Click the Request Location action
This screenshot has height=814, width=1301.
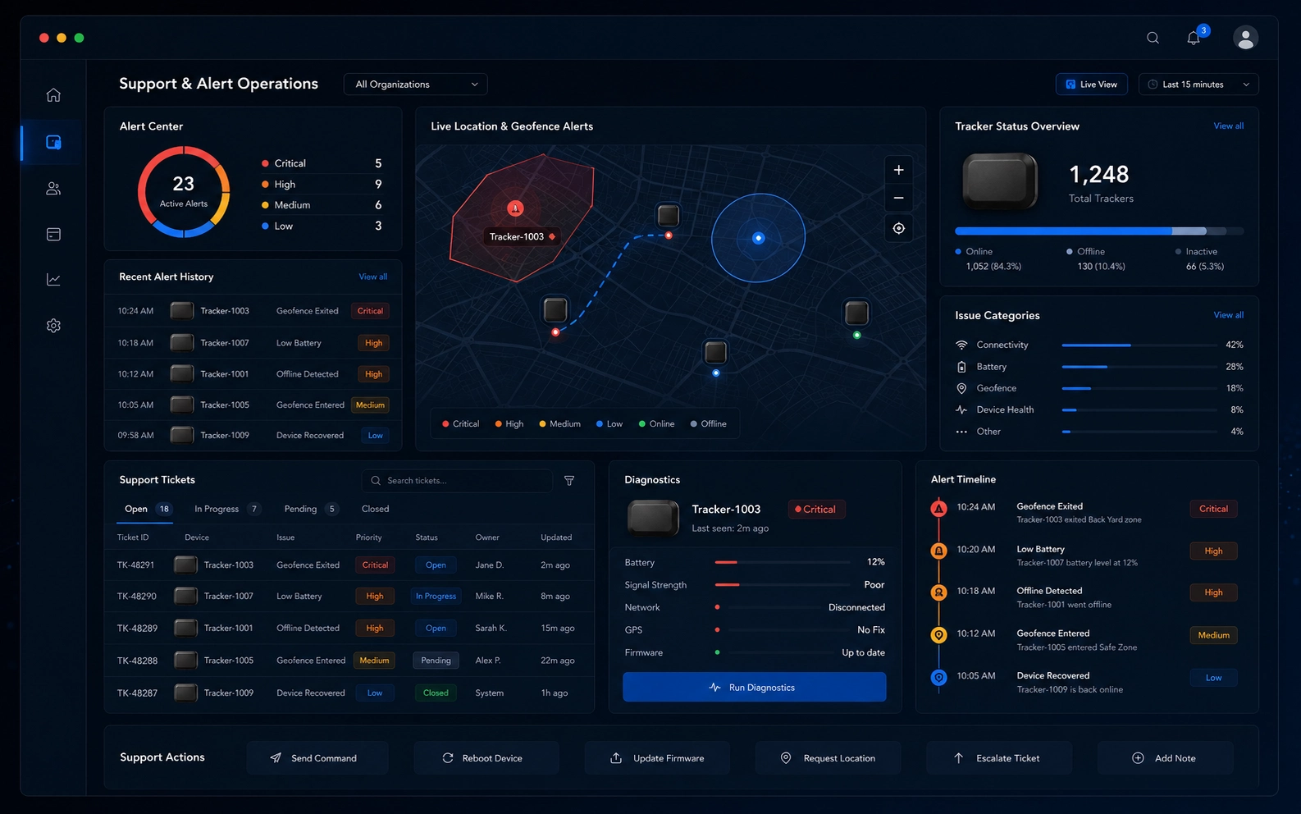(x=829, y=758)
